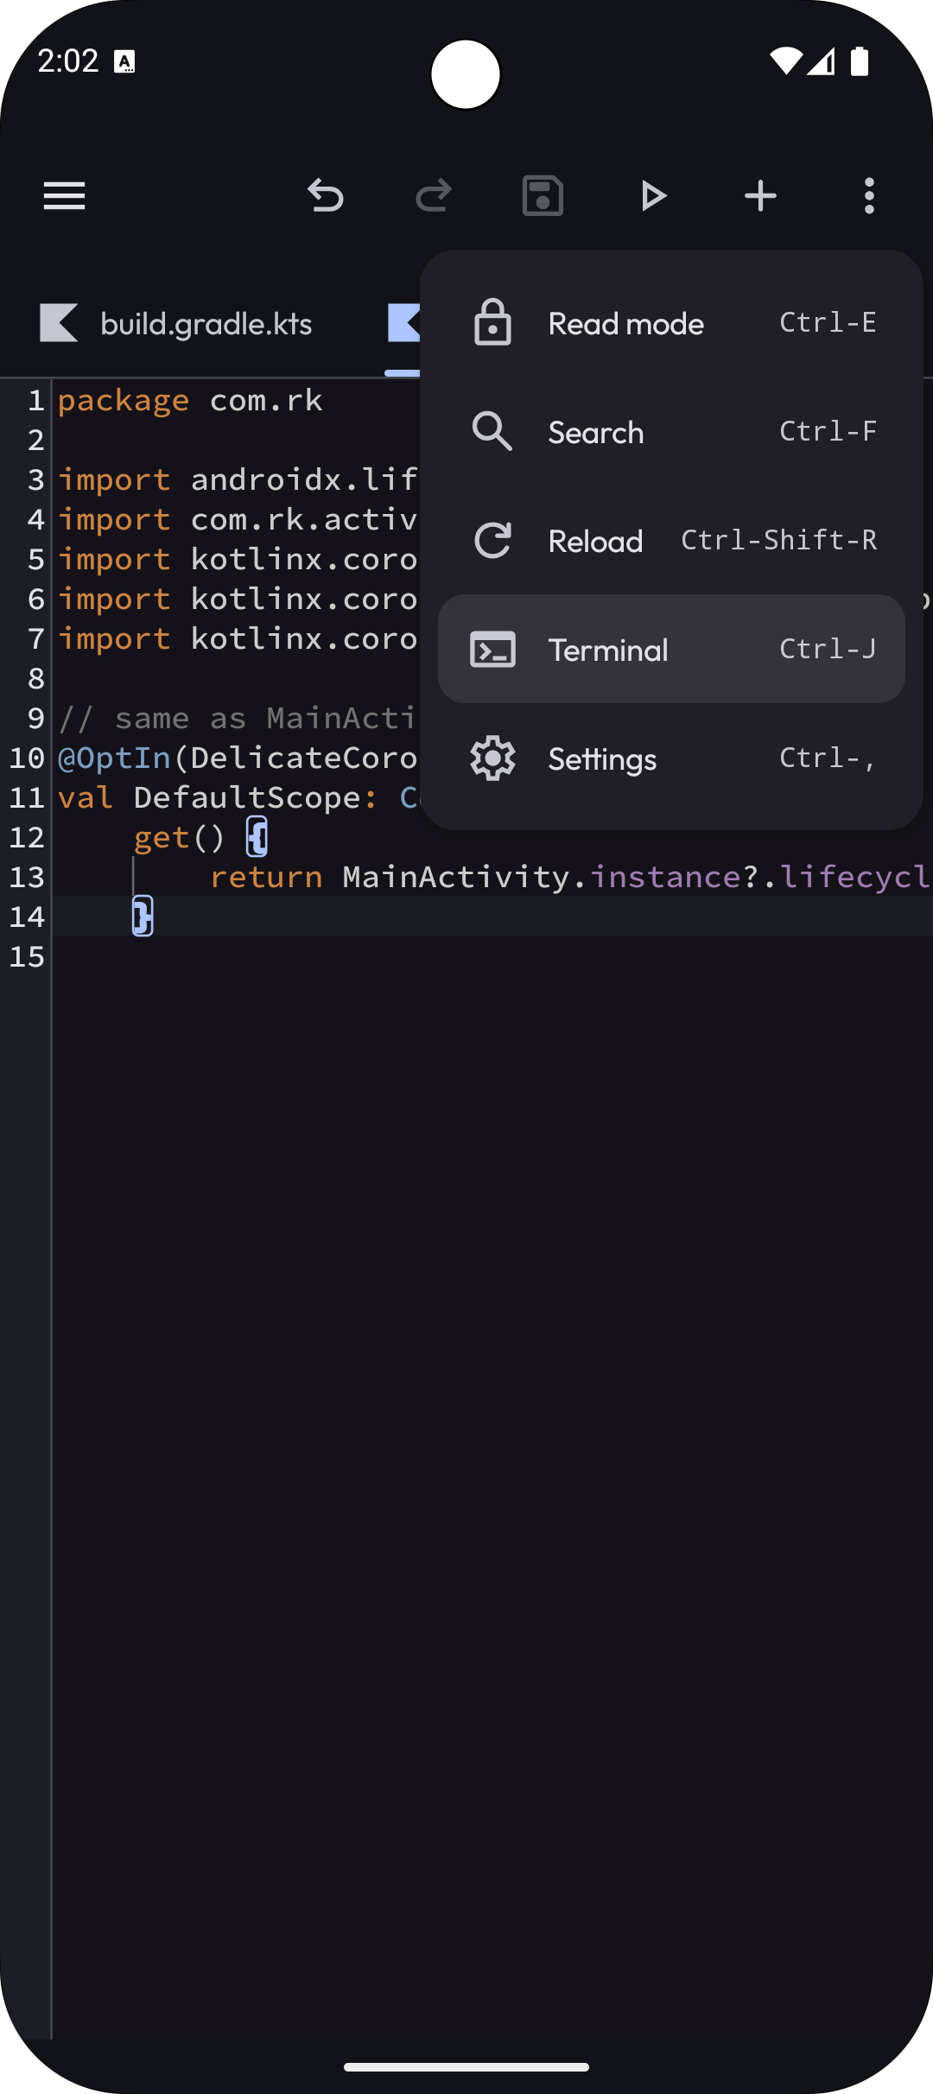Click the highlighted closing brace on line 14

(143, 916)
